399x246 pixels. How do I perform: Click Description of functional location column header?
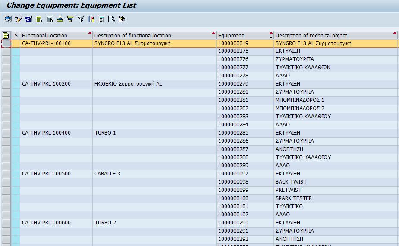tap(154, 36)
